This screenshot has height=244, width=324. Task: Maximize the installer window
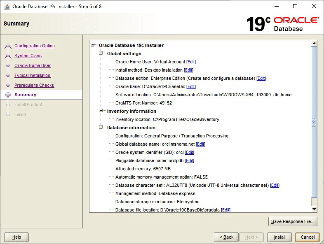click(x=295, y=7)
